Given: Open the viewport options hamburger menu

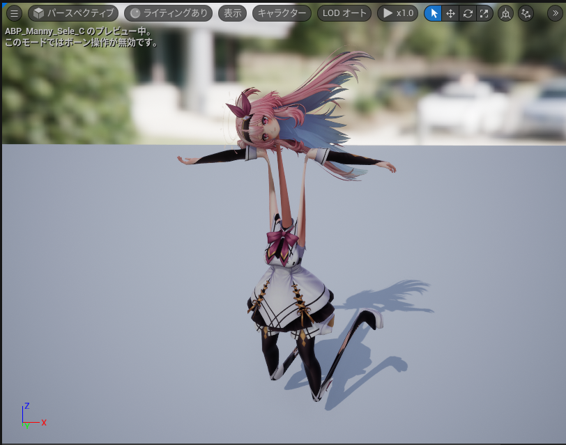Looking at the screenshot, I should (x=14, y=14).
